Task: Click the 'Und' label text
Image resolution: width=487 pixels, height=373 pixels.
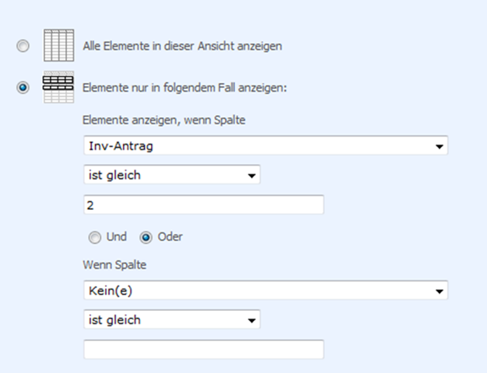Action: [x=117, y=237]
